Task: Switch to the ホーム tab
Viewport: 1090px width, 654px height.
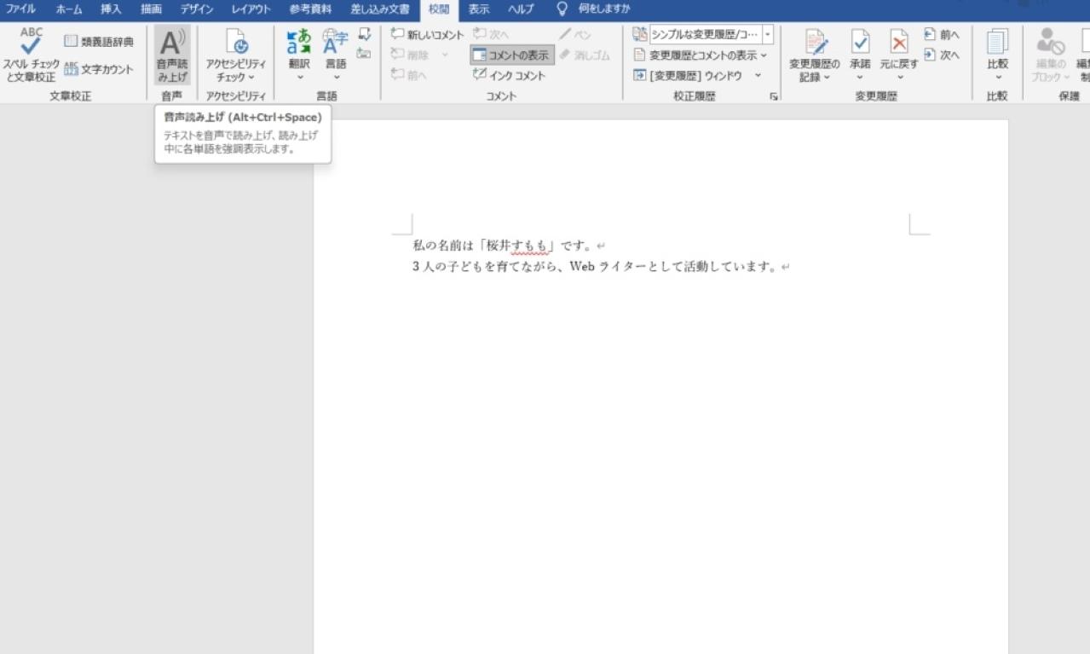Action: (69, 9)
